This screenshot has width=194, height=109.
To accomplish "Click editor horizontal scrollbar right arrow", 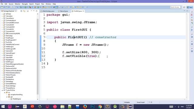I will pos(185,99).
